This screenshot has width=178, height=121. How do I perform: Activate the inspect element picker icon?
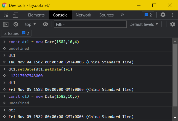coord(6,15)
